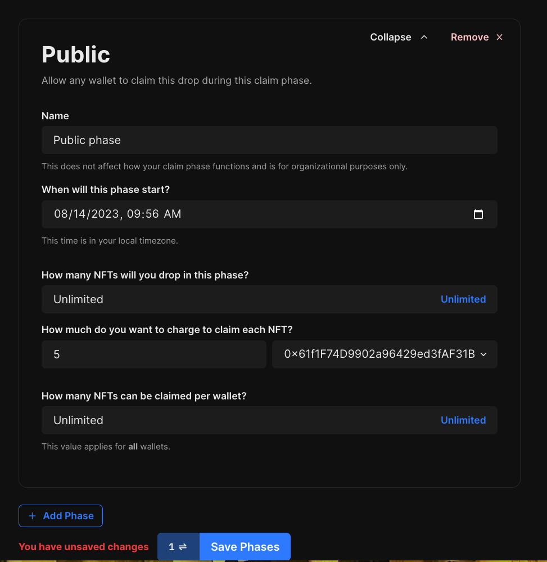The image size is (547, 562).
Task: Open the calendar picker icon
Action: 478,214
